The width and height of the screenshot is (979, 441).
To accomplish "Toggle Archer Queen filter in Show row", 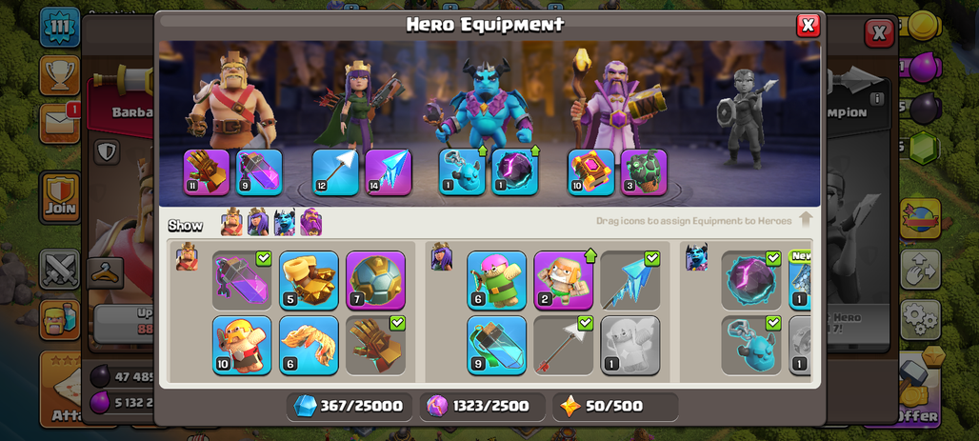I will (x=258, y=222).
